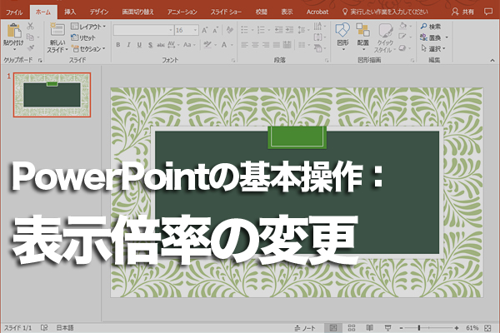Switch to the Slide Show (スライドショー) tab

[x=226, y=12]
